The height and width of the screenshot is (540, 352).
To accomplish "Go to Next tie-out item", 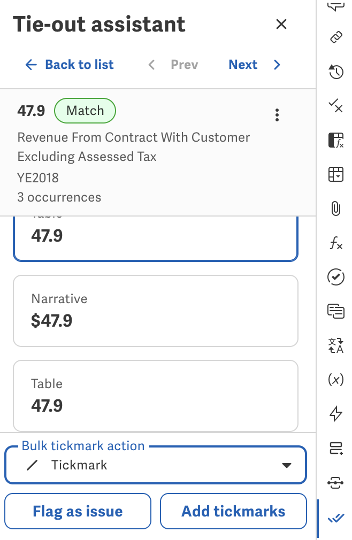I will coord(255,64).
